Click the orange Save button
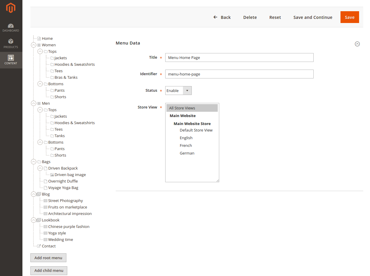This screenshot has width=370, height=276. pyautogui.click(x=350, y=17)
